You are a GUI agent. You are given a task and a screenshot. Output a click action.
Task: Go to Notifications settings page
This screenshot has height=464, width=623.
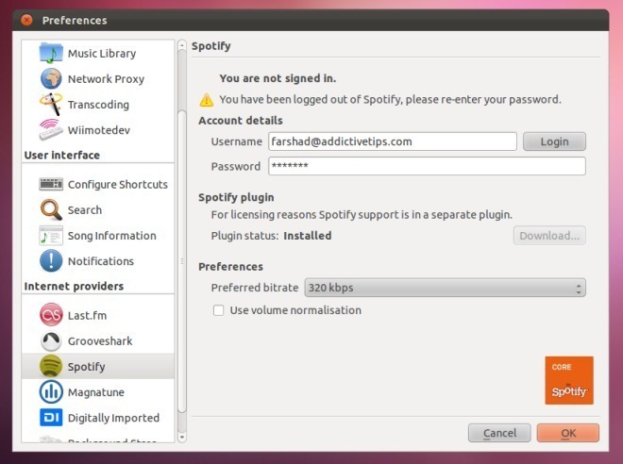(x=100, y=261)
